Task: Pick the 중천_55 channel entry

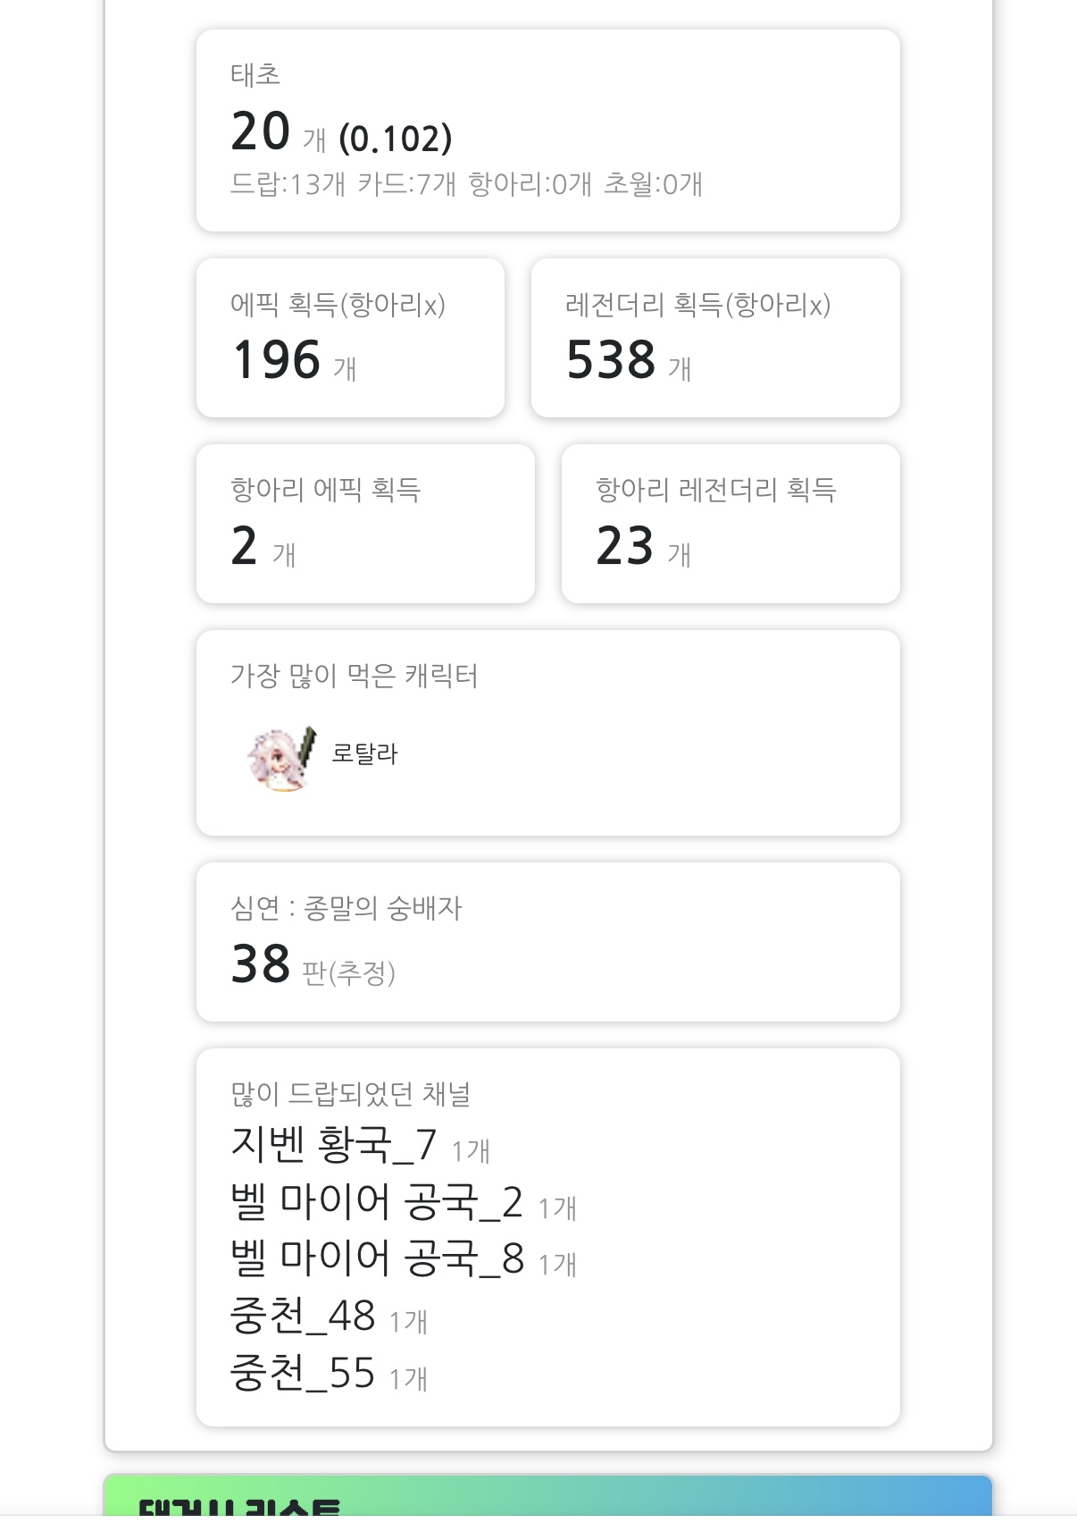Action: click(x=302, y=1373)
